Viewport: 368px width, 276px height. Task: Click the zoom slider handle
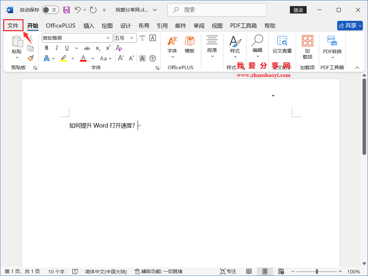(317, 272)
